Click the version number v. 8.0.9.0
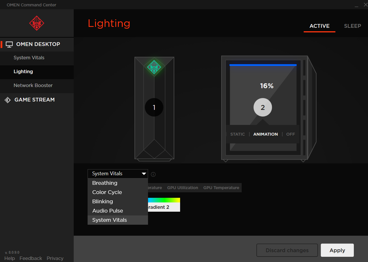368x262 pixels. [x=12, y=252]
